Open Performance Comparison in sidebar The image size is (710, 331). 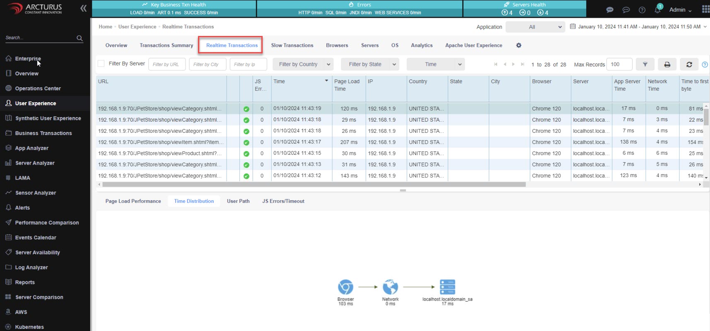(x=47, y=223)
